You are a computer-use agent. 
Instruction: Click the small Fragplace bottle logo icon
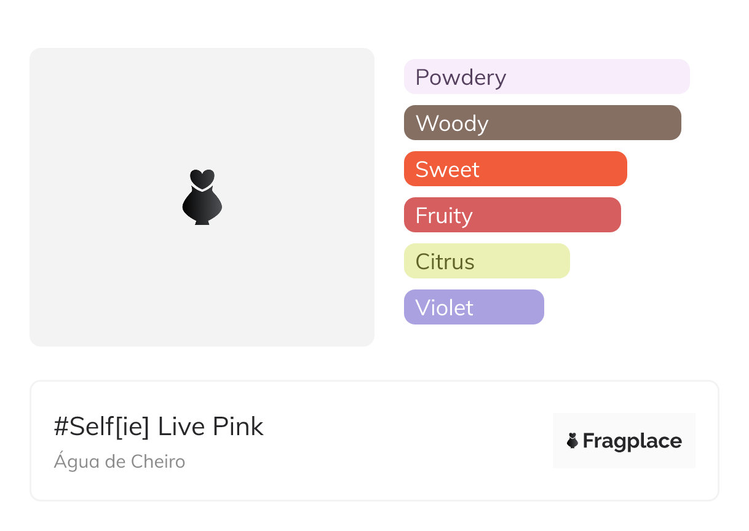pos(573,441)
